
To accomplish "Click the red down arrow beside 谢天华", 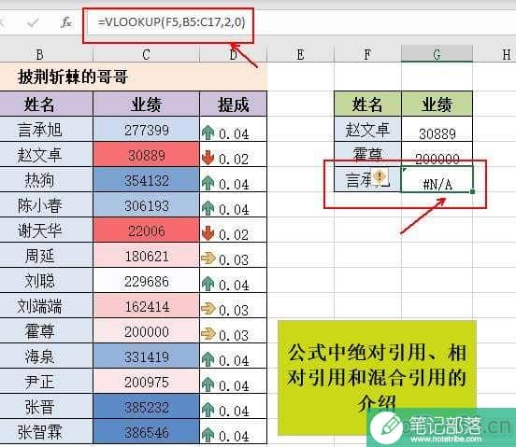I will click(208, 233).
